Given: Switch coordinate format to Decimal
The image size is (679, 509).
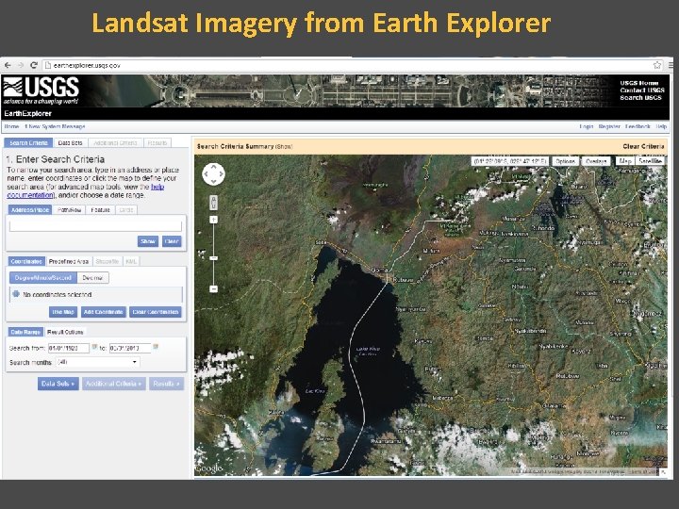Looking at the screenshot, I should tap(92, 278).
